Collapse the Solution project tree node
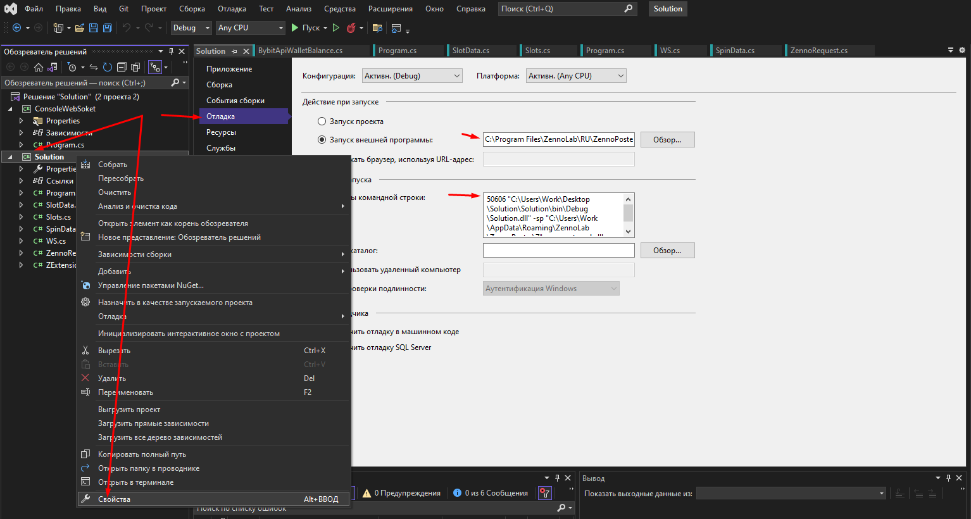Image resolution: width=971 pixels, height=519 pixels. [10, 157]
